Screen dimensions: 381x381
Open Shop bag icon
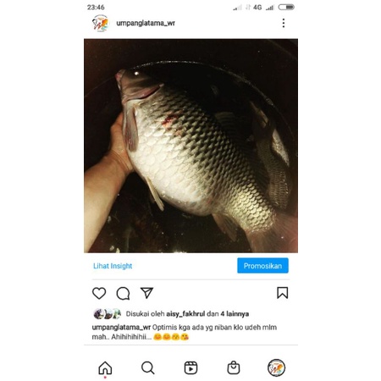234,367
